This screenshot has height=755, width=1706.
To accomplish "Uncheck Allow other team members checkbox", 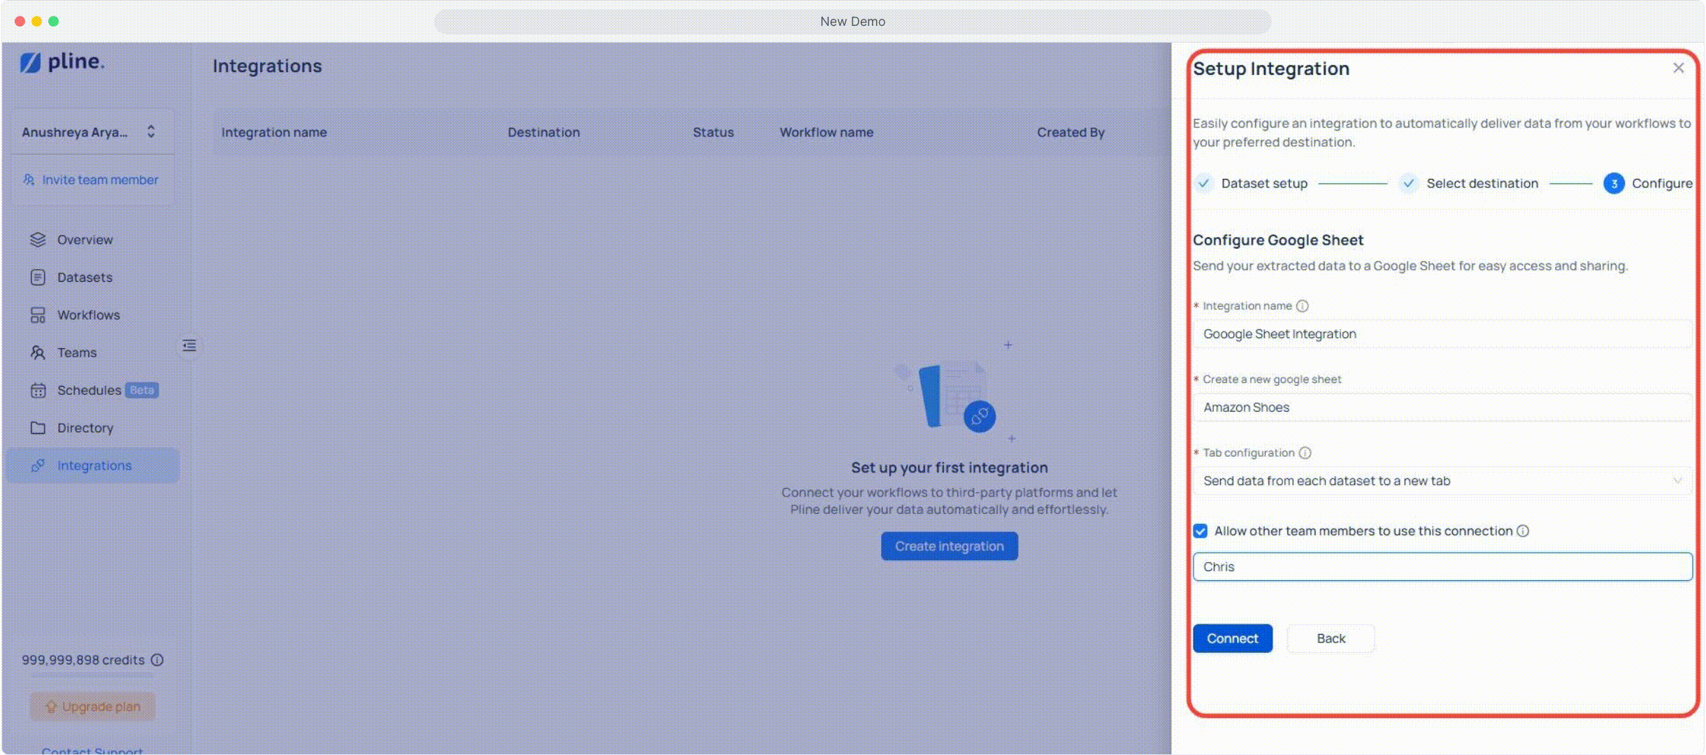I will (x=1200, y=531).
